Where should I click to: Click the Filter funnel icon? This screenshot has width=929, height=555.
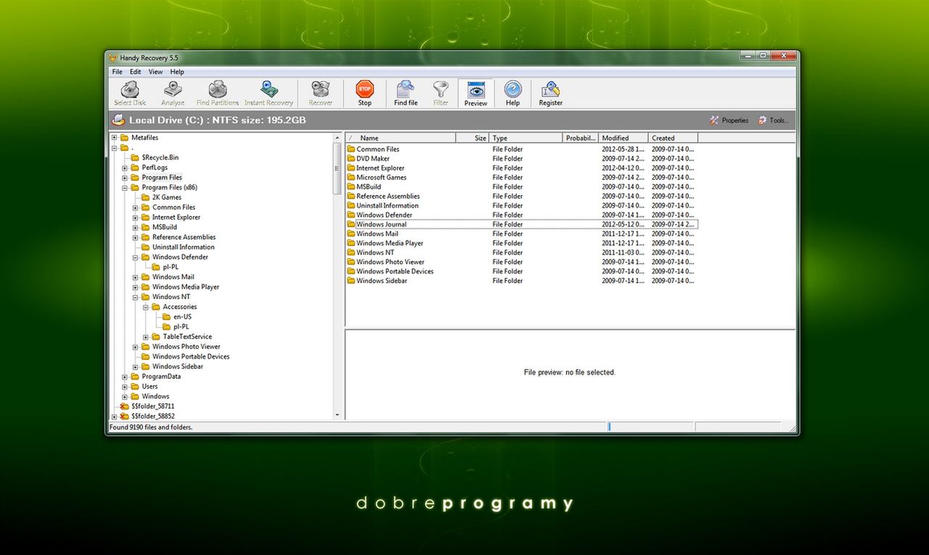click(441, 89)
